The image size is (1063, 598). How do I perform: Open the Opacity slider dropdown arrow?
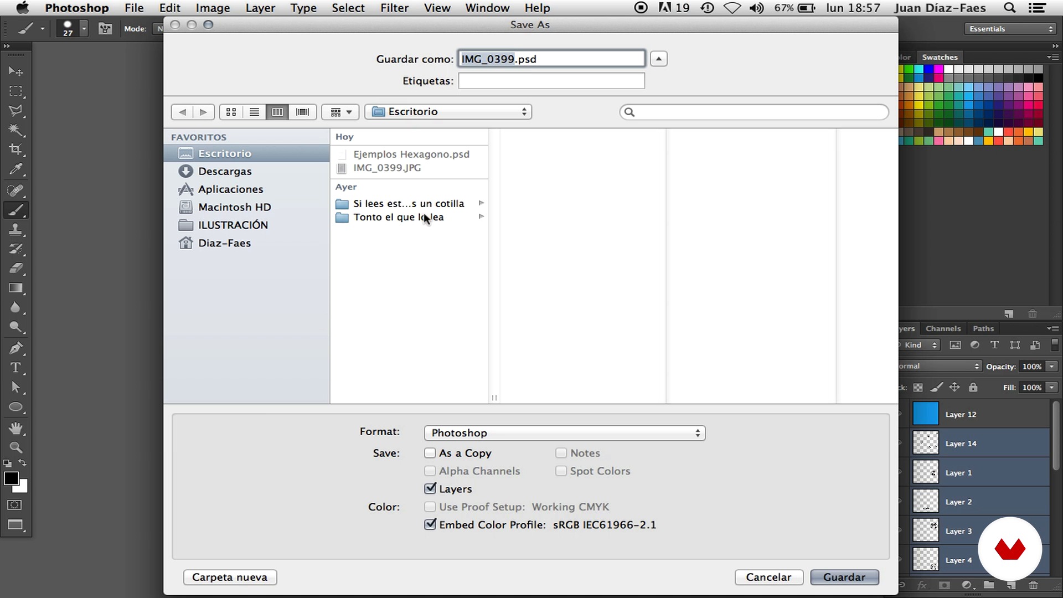click(x=1052, y=367)
